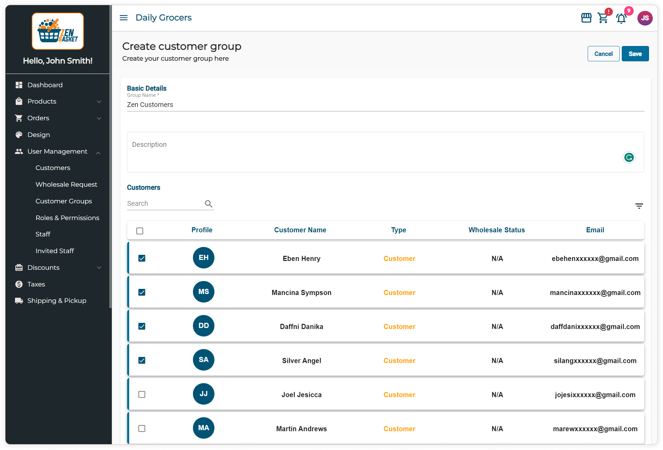Click the Save button
This screenshot has height=450, width=663.
click(x=635, y=54)
